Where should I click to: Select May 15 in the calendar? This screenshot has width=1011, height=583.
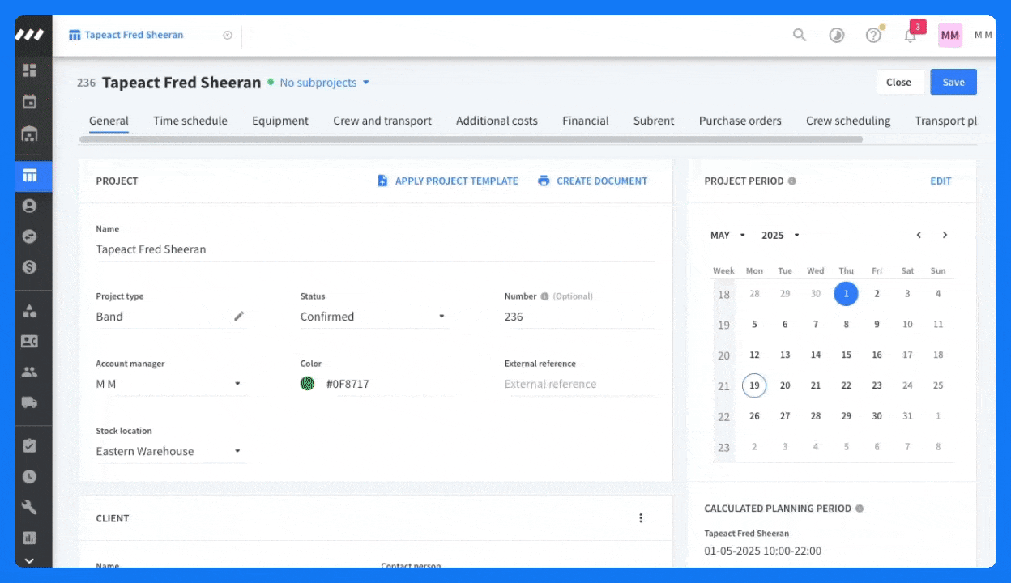tap(846, 355)
